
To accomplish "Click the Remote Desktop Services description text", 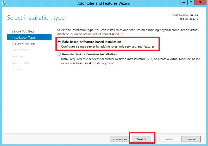I will click(130, 61).
